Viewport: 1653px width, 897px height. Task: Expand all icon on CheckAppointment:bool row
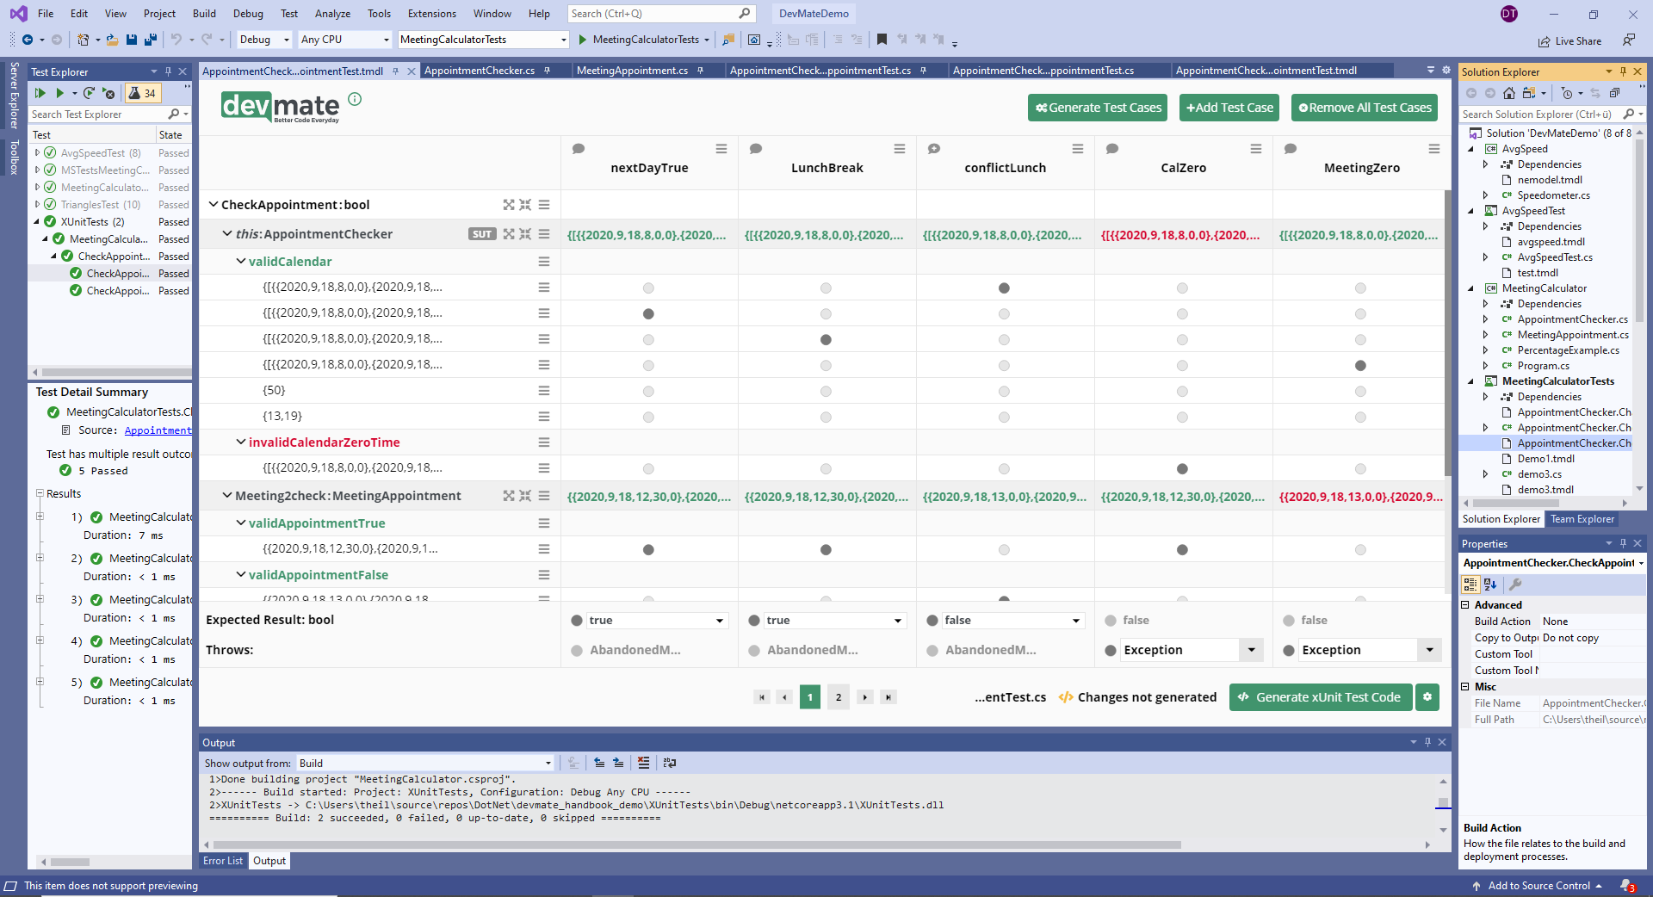[x=509, y=205]
